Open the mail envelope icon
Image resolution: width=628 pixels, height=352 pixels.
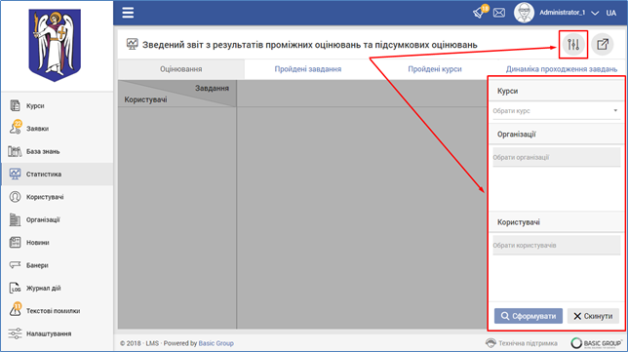coord(499,13)
